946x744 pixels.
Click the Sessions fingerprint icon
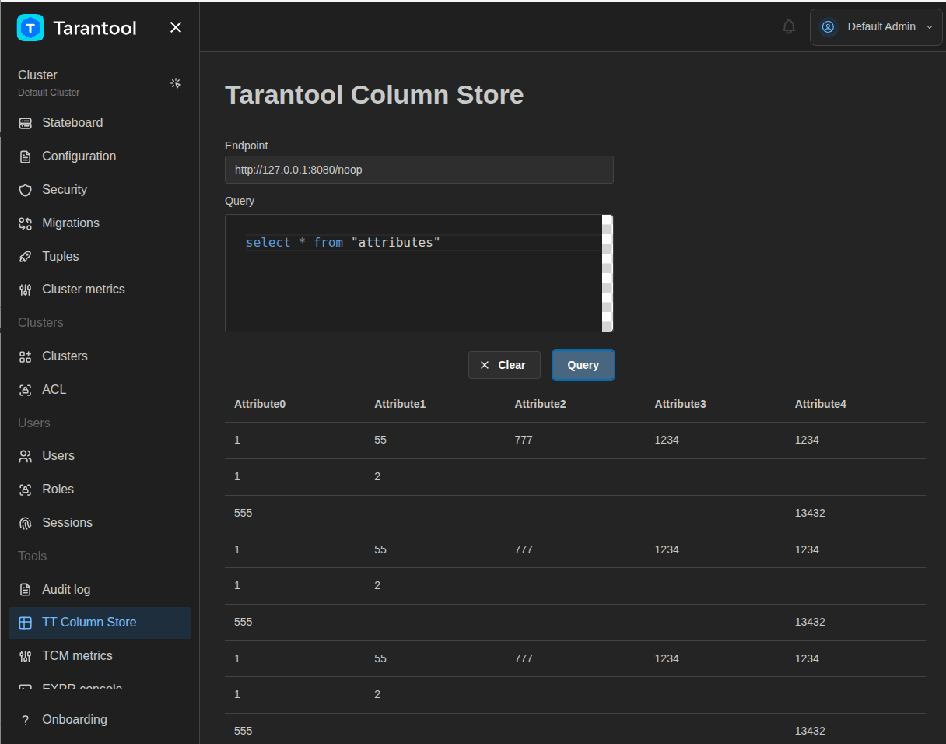26,523
